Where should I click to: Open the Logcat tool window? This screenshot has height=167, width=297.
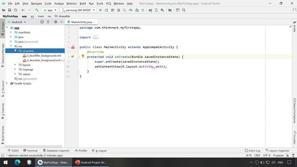(x=99, y=150)
